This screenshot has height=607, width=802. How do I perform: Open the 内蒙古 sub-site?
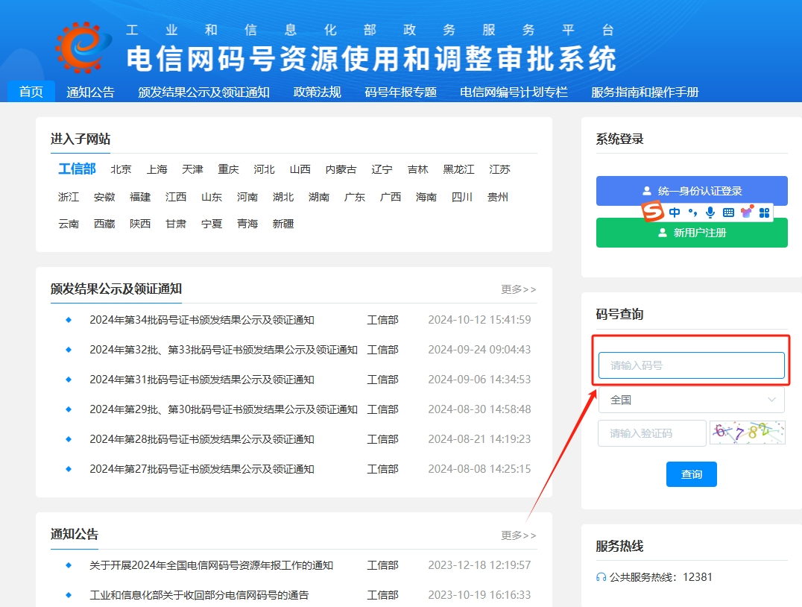coord(341,169)
